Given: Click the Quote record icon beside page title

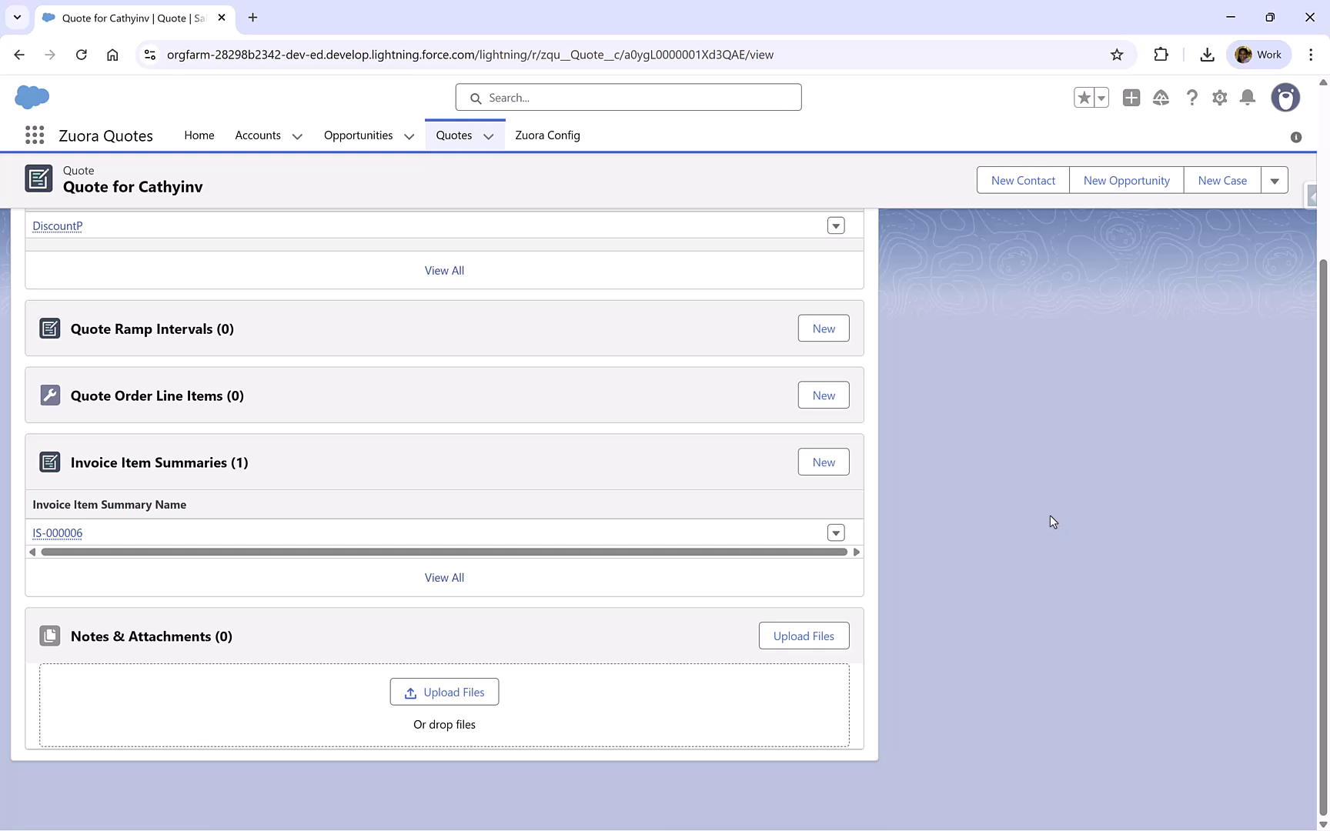Looking at the screenshot, I should click(x=38, y=179).
